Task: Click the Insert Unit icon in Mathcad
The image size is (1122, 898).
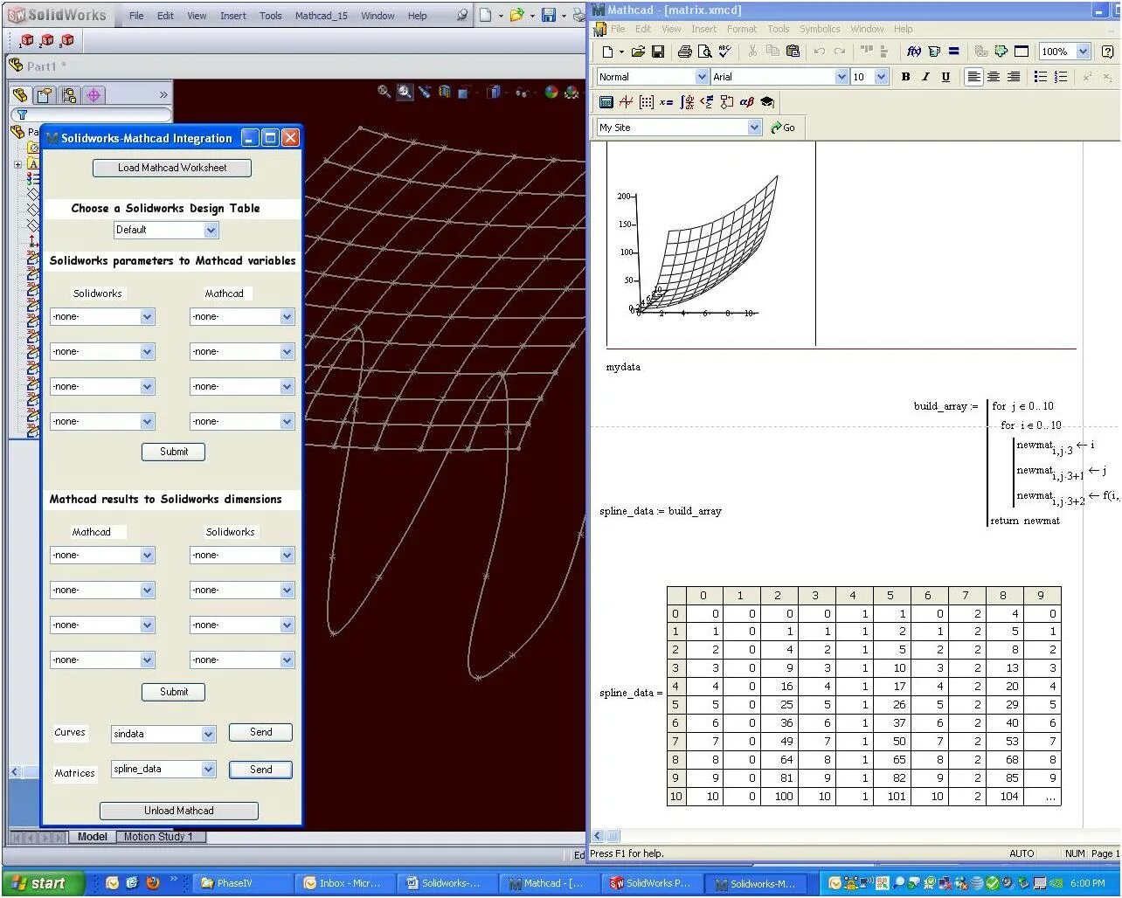Action: [x=934, y=52]
